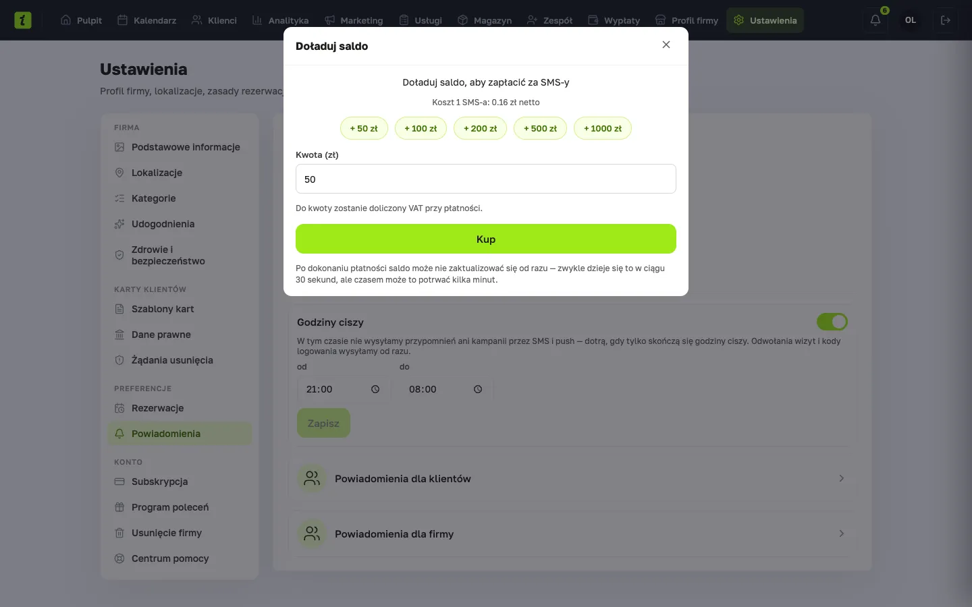Open Żądania usunięcia in the sidebar
The image size is (972, 607).
tap(180, 360)
